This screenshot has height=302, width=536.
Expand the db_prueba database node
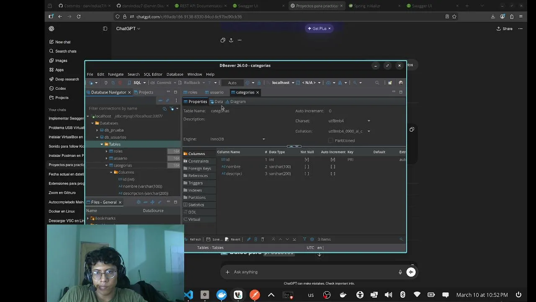tap(97, 130)
